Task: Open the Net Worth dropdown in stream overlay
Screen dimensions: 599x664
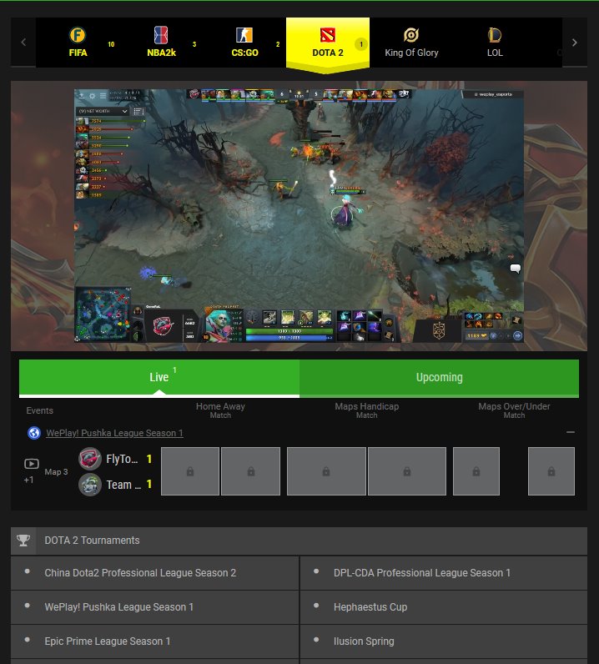Action: pyautogui.click(x=102, y=111)
